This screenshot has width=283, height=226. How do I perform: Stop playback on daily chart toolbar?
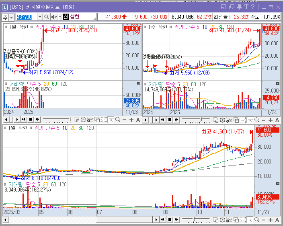[x=170, y=220]
